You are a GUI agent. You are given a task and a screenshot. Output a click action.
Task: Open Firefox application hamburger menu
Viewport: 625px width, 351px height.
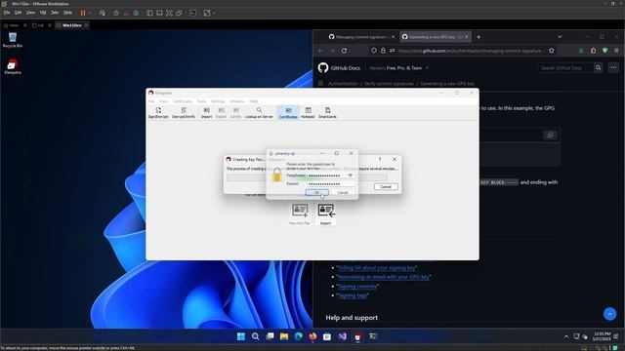click(616, 51)
